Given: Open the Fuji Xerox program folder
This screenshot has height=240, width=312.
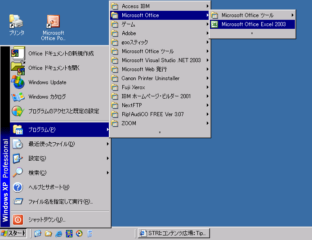Looking at the screenshot, I should 160,87.
